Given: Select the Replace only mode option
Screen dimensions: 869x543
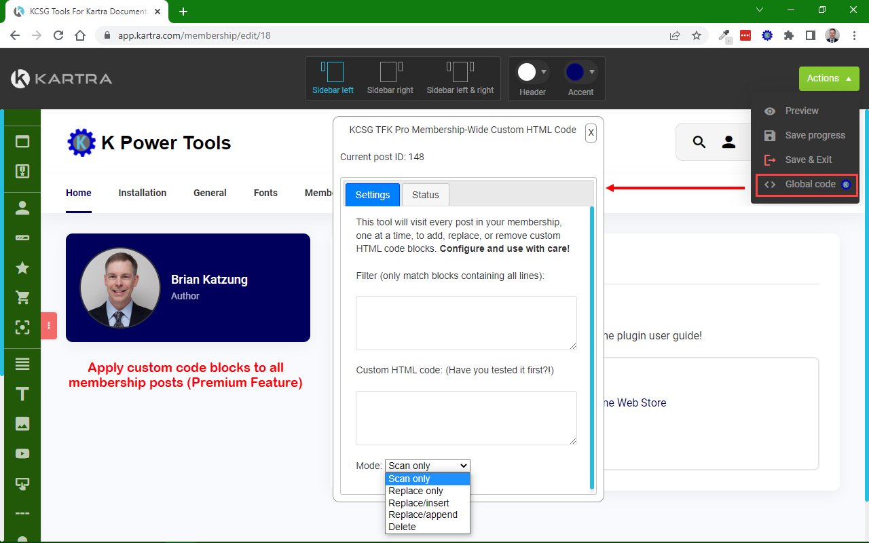Looking at the screenshot, I should (x=428, y=491).
